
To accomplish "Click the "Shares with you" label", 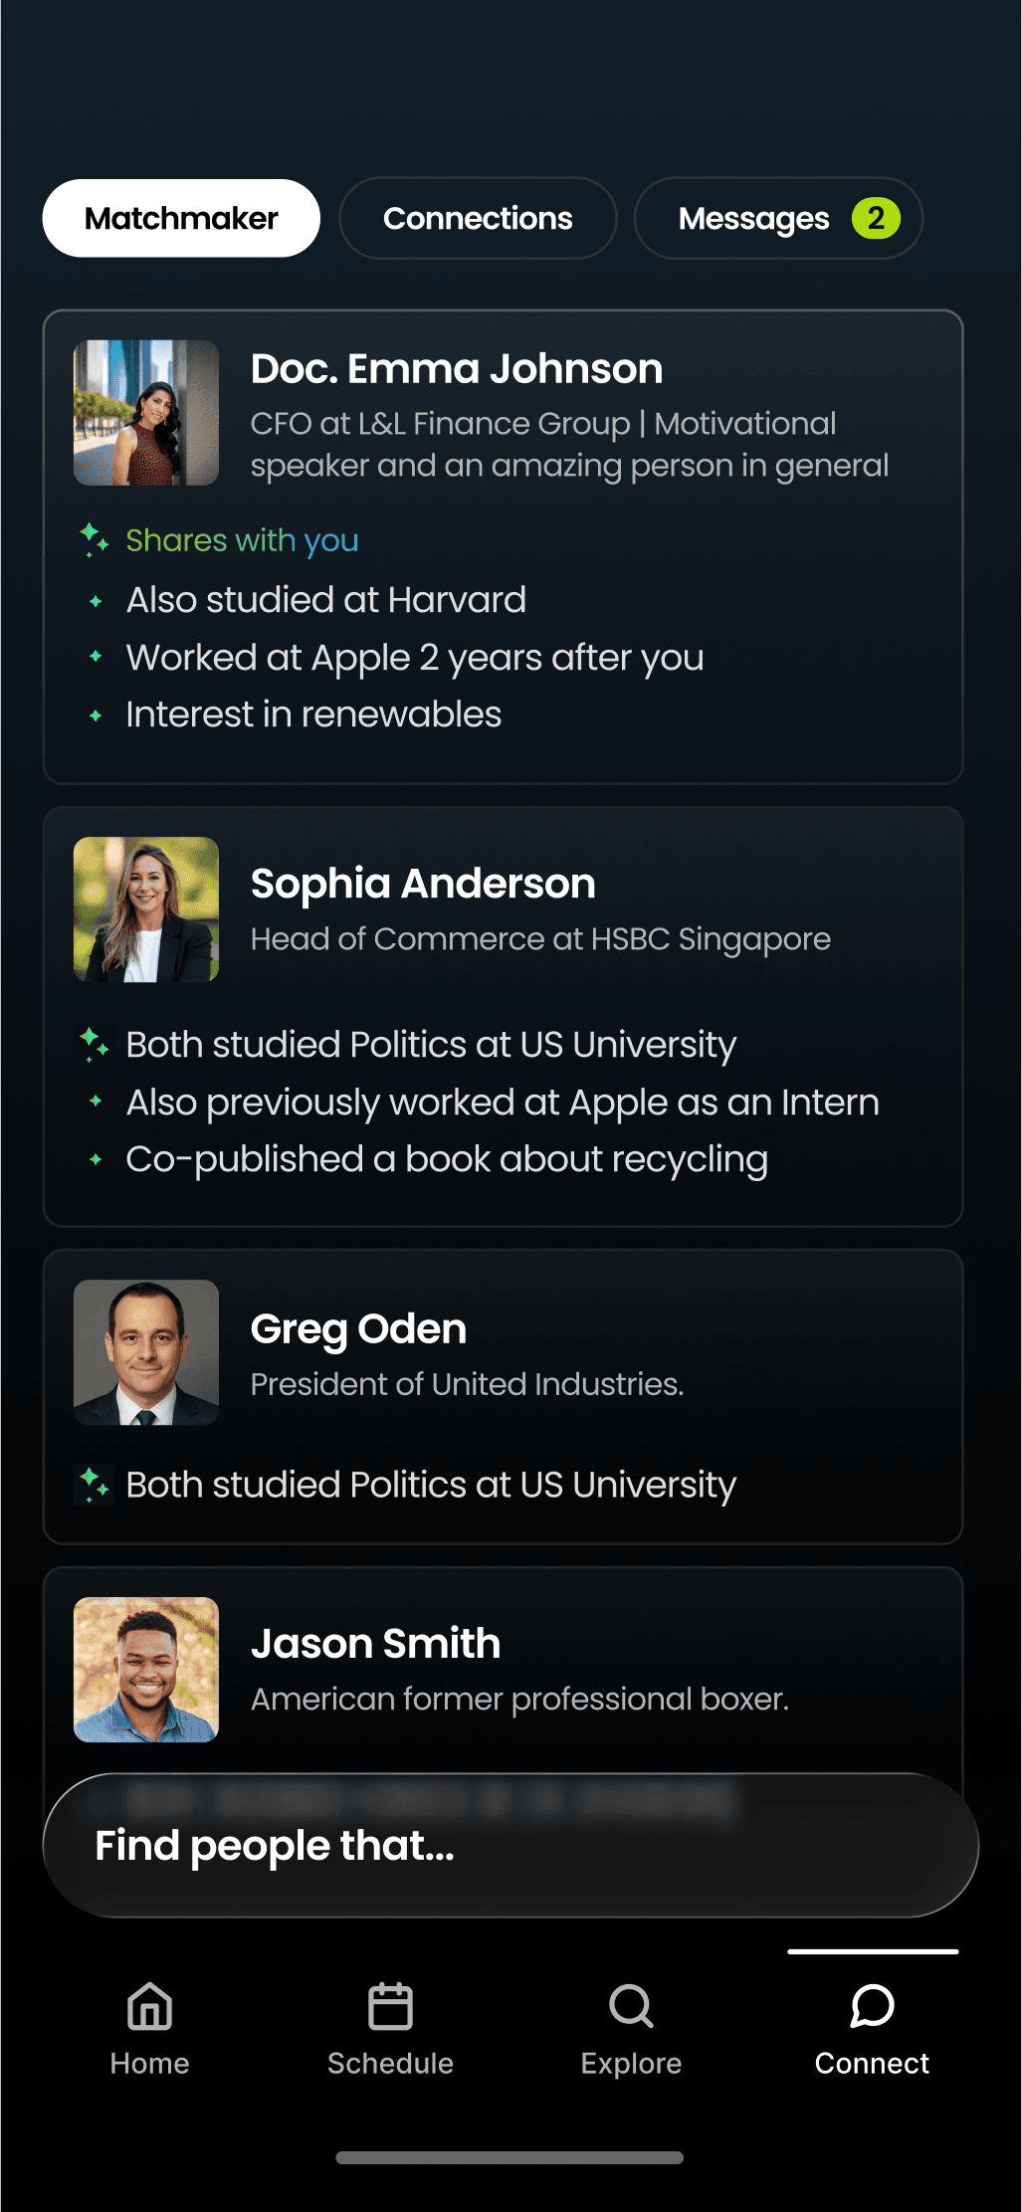I will [x=242, y=540].
